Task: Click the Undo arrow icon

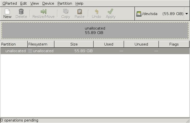Action: [96, 12]
